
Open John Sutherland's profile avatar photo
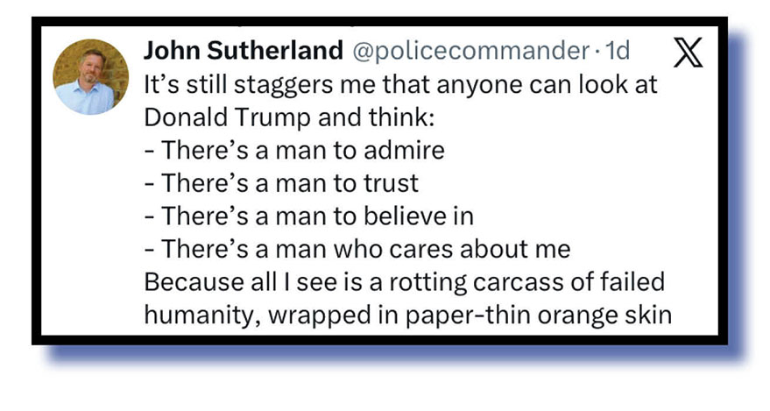point(85,76)
